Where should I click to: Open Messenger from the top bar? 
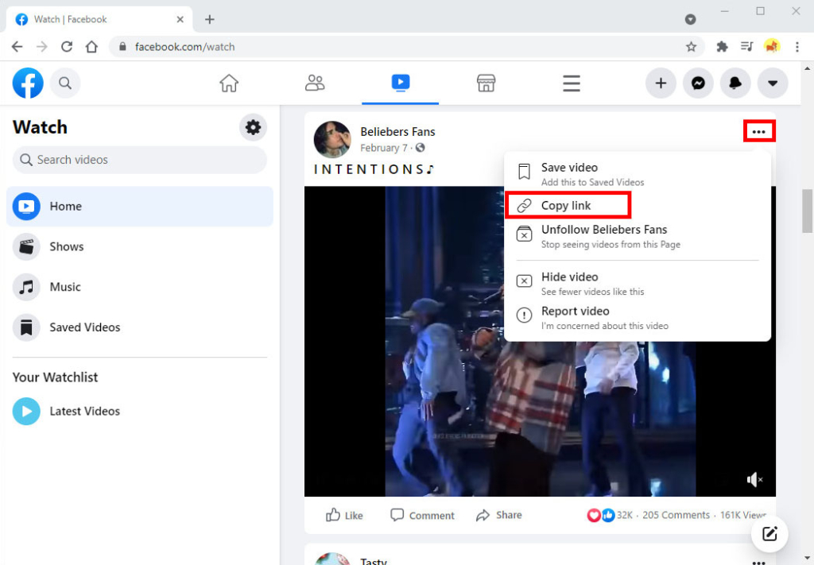(x=698, y=83)
